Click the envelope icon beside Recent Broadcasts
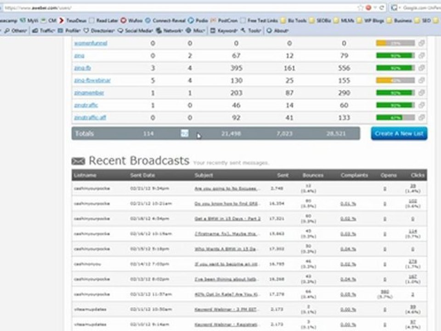 78,161
